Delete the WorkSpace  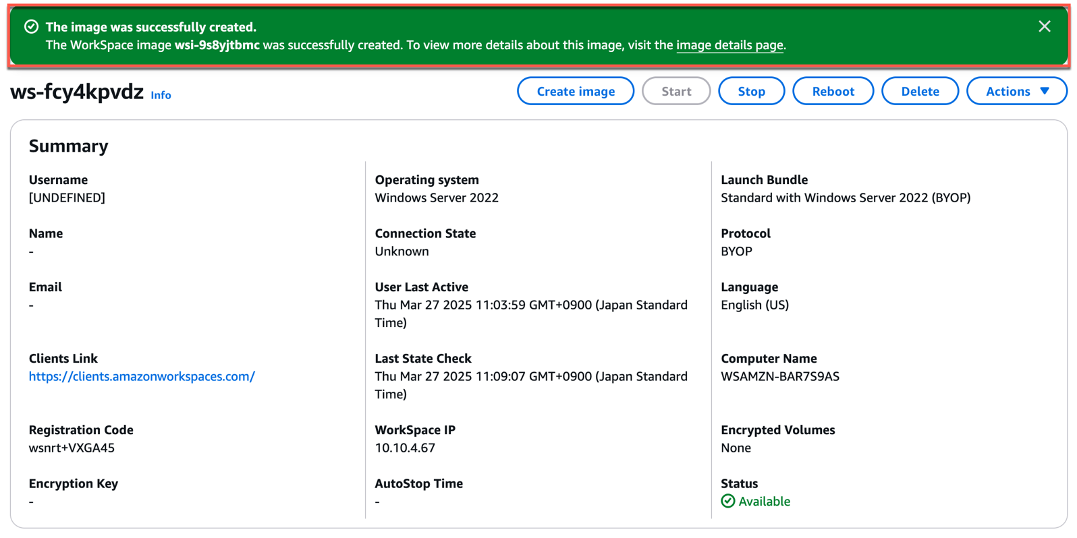point(920,91)
